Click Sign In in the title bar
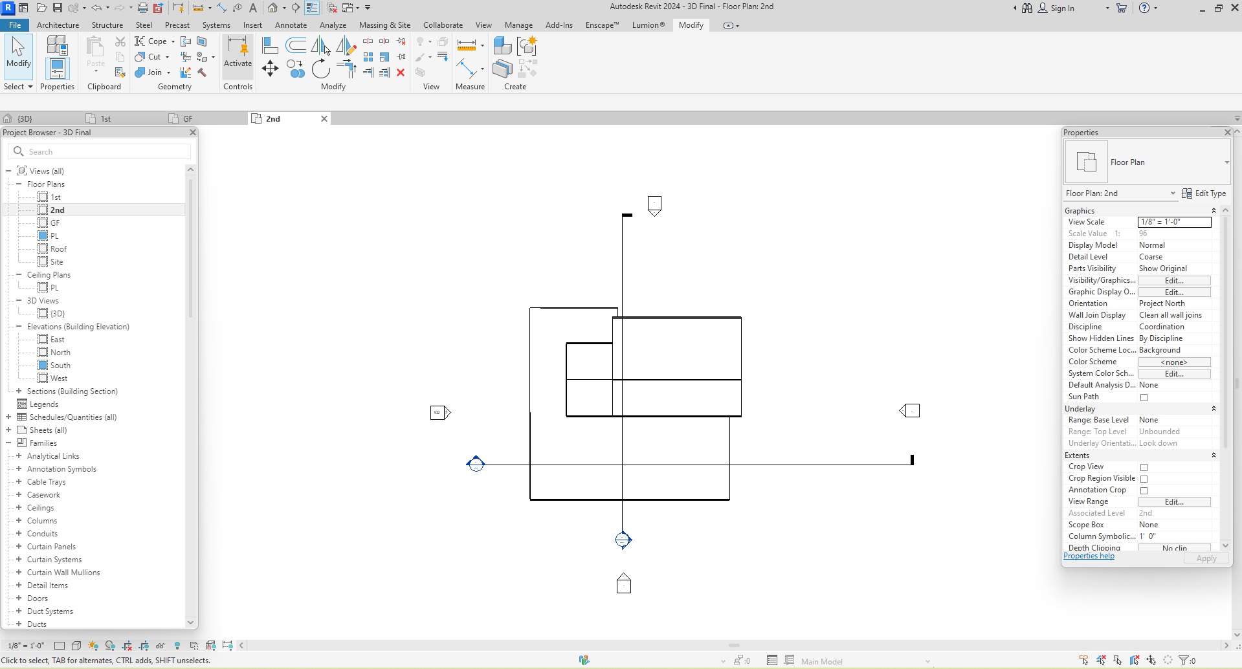Screen dimensions: 1242x669 pyautogui.click(x=1056, y=8)
